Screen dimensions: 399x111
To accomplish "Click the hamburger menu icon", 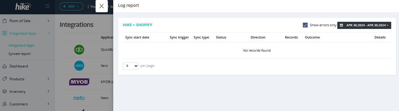I will [48, 6].
